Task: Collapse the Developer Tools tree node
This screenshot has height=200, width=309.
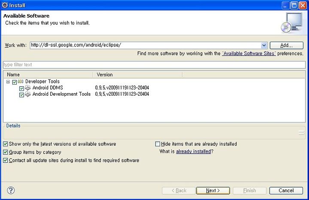Action: coord(8,82)
